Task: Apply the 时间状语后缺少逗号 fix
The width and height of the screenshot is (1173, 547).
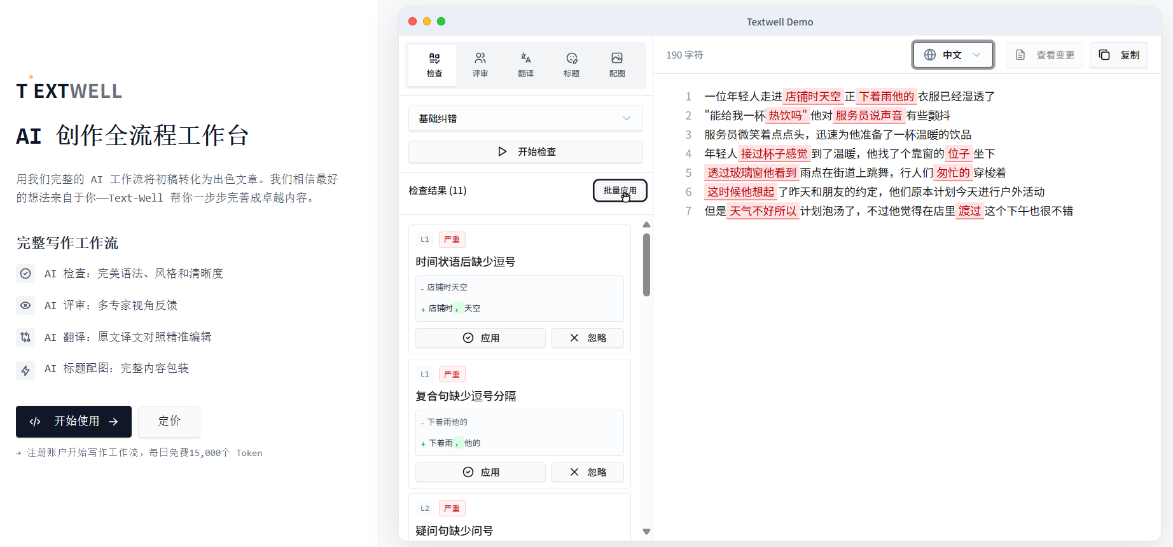Action: [x=480, y=338]
